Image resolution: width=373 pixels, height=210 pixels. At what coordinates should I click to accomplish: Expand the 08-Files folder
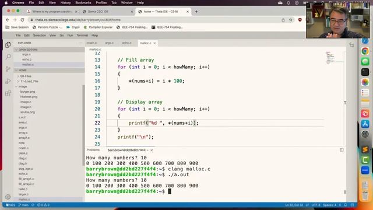tap(26, 76)
